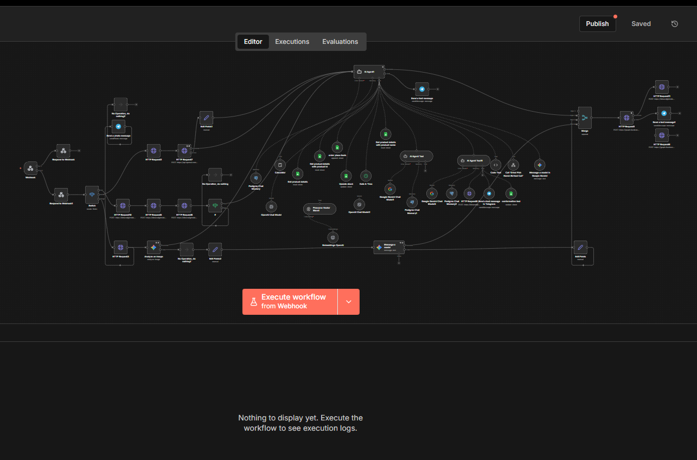Open the Calculator tool node
Screen dimensions: 697x460
point(280,165)
